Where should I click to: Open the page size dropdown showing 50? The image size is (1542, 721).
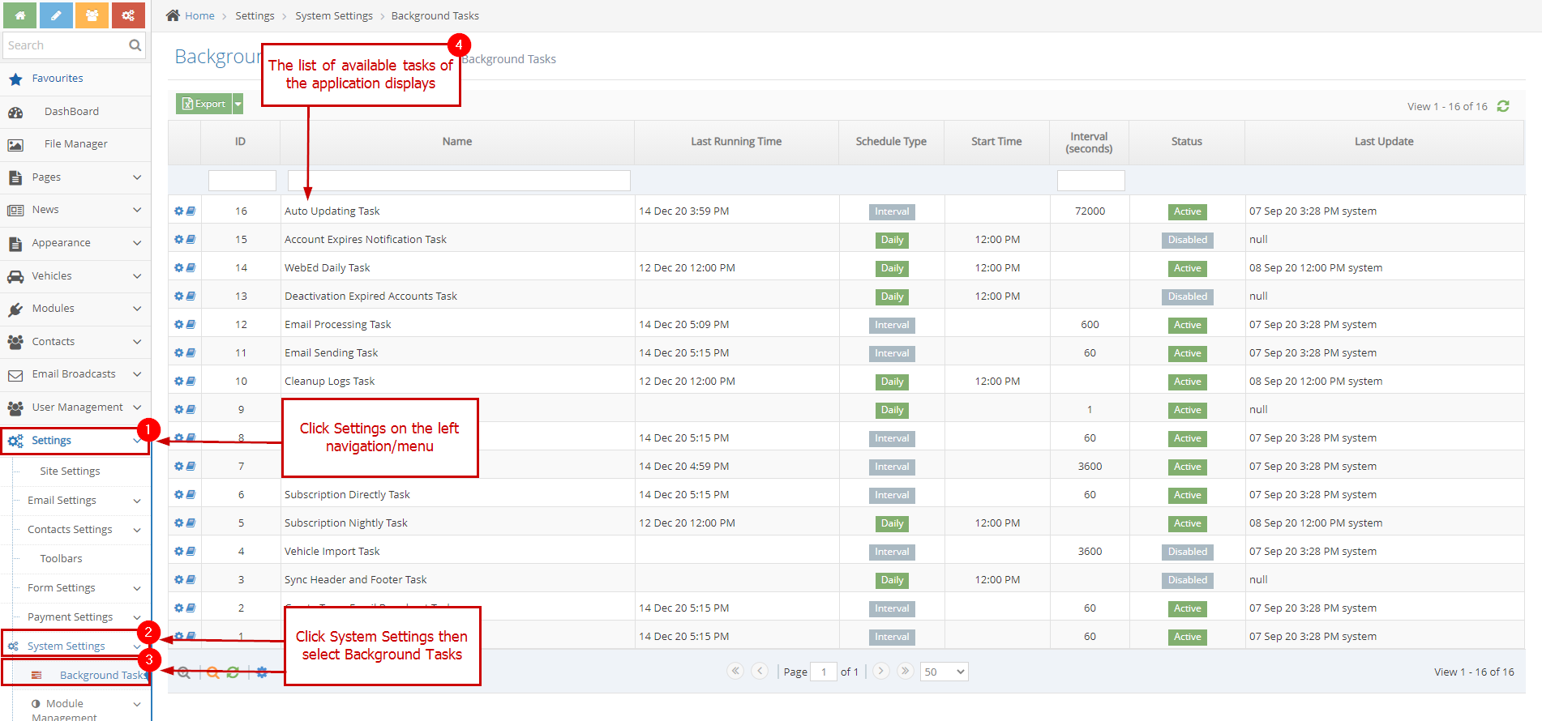tap(944, 672)
